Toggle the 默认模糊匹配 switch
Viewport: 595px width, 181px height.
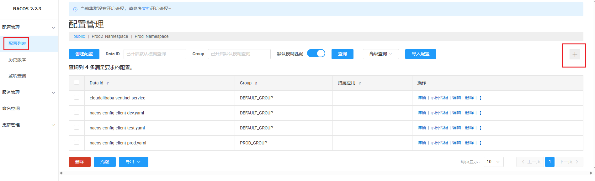coord(316,53)
